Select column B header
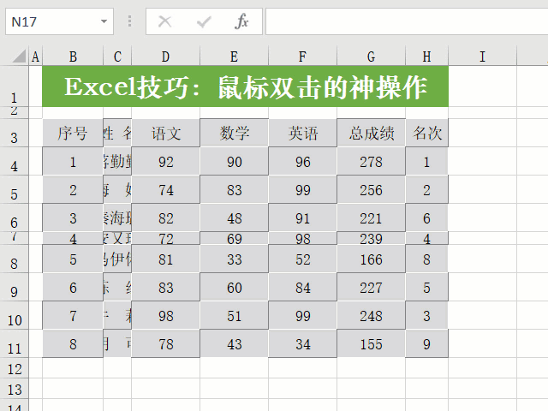The image size is (548, 411). 73,57
